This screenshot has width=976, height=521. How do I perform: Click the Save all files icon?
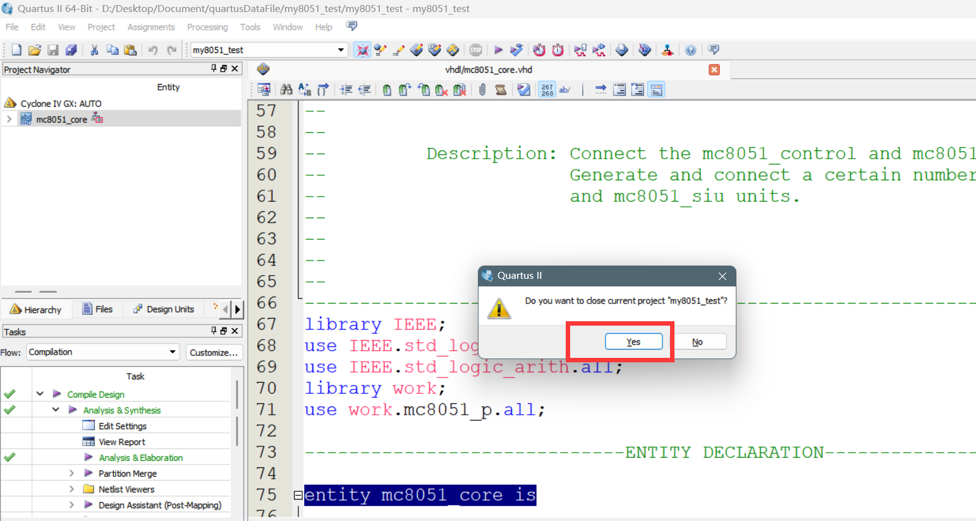(71, 50)
